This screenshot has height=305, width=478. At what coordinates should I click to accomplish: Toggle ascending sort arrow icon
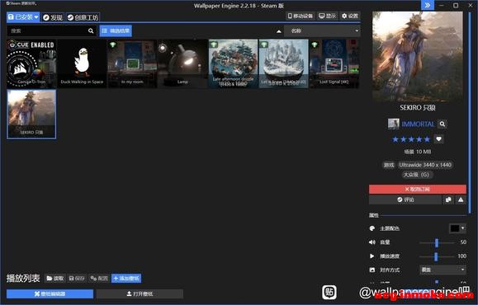[279, 31]
